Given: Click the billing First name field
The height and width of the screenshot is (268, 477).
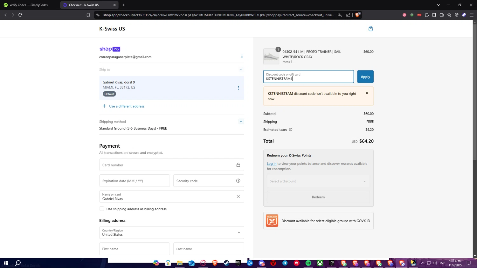Looking at the screenshot, I should coord(135,249).
